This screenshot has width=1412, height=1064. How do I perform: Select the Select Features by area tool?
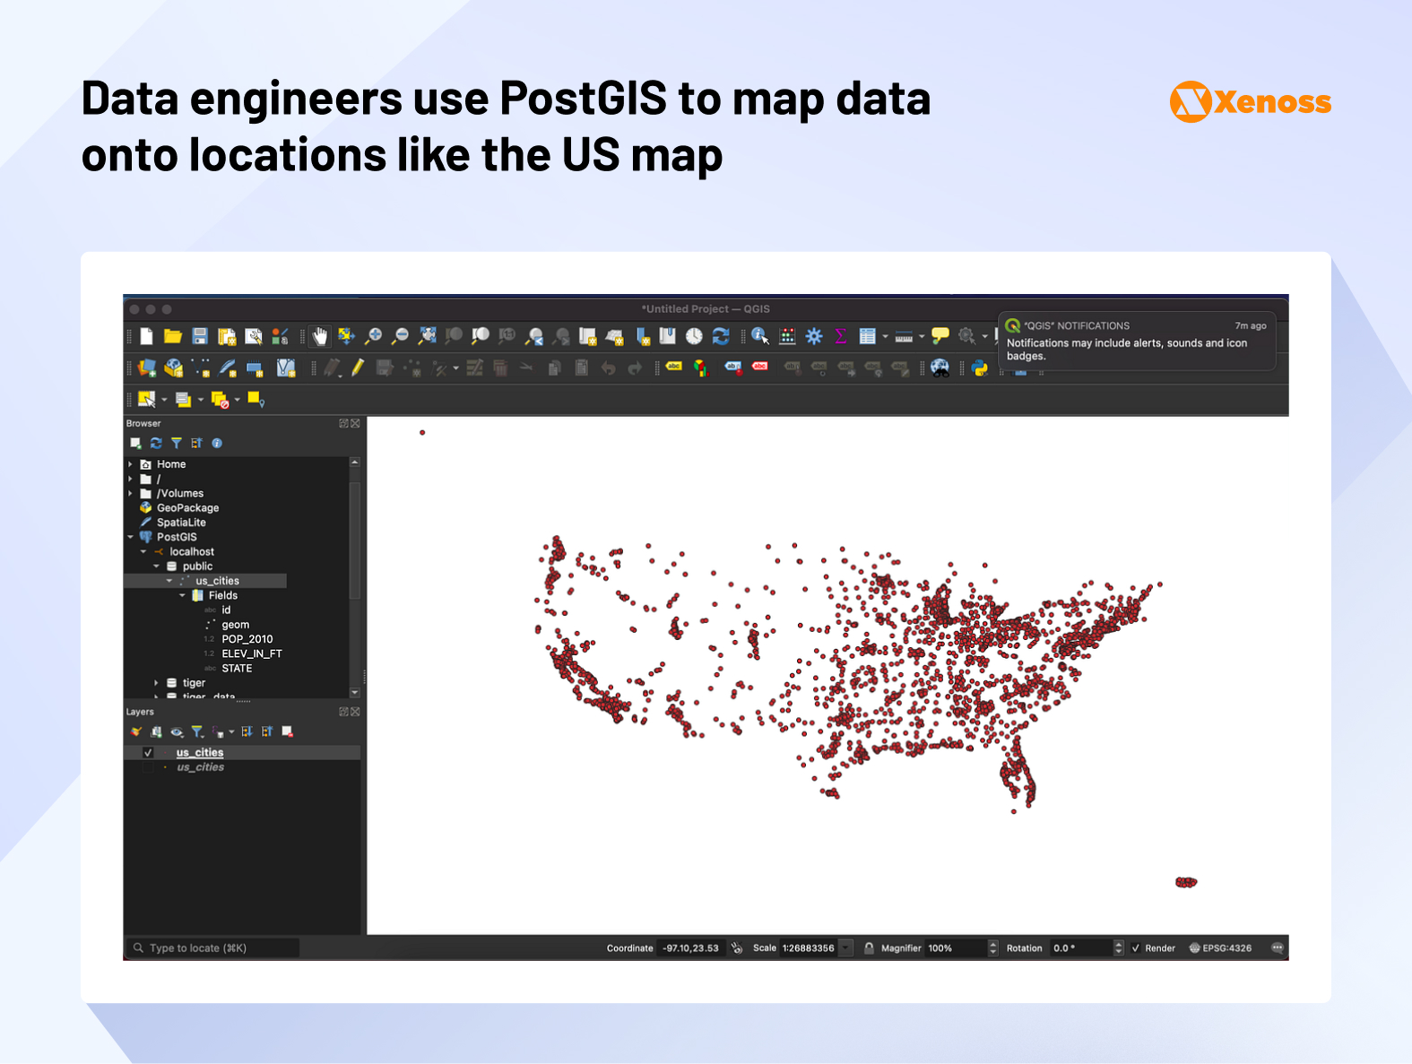pos(147,400)
